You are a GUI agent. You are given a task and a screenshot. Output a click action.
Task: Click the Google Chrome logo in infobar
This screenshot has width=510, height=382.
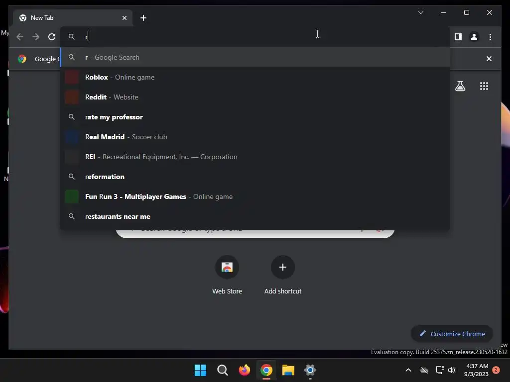(x=22, y=59)
